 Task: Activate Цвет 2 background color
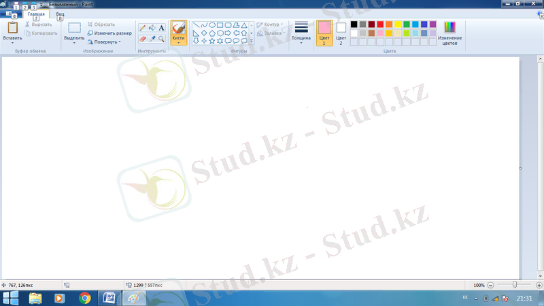click(x=341, y=33)
